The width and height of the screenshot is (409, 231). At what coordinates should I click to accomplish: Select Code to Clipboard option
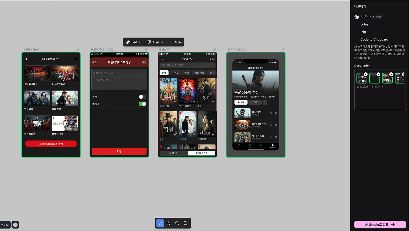pos(357,40)
